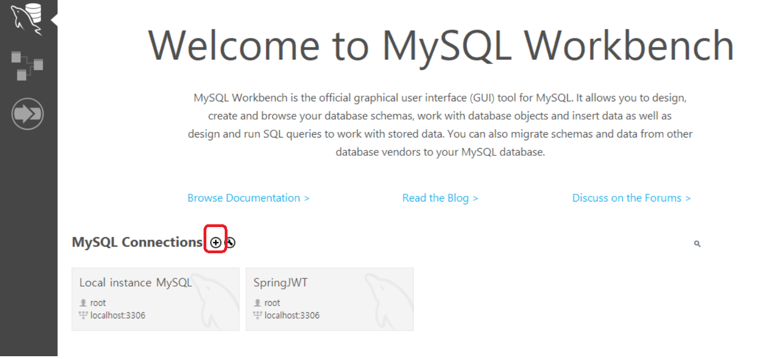Open the Migration wizard sidebar icon

(27, 114)
